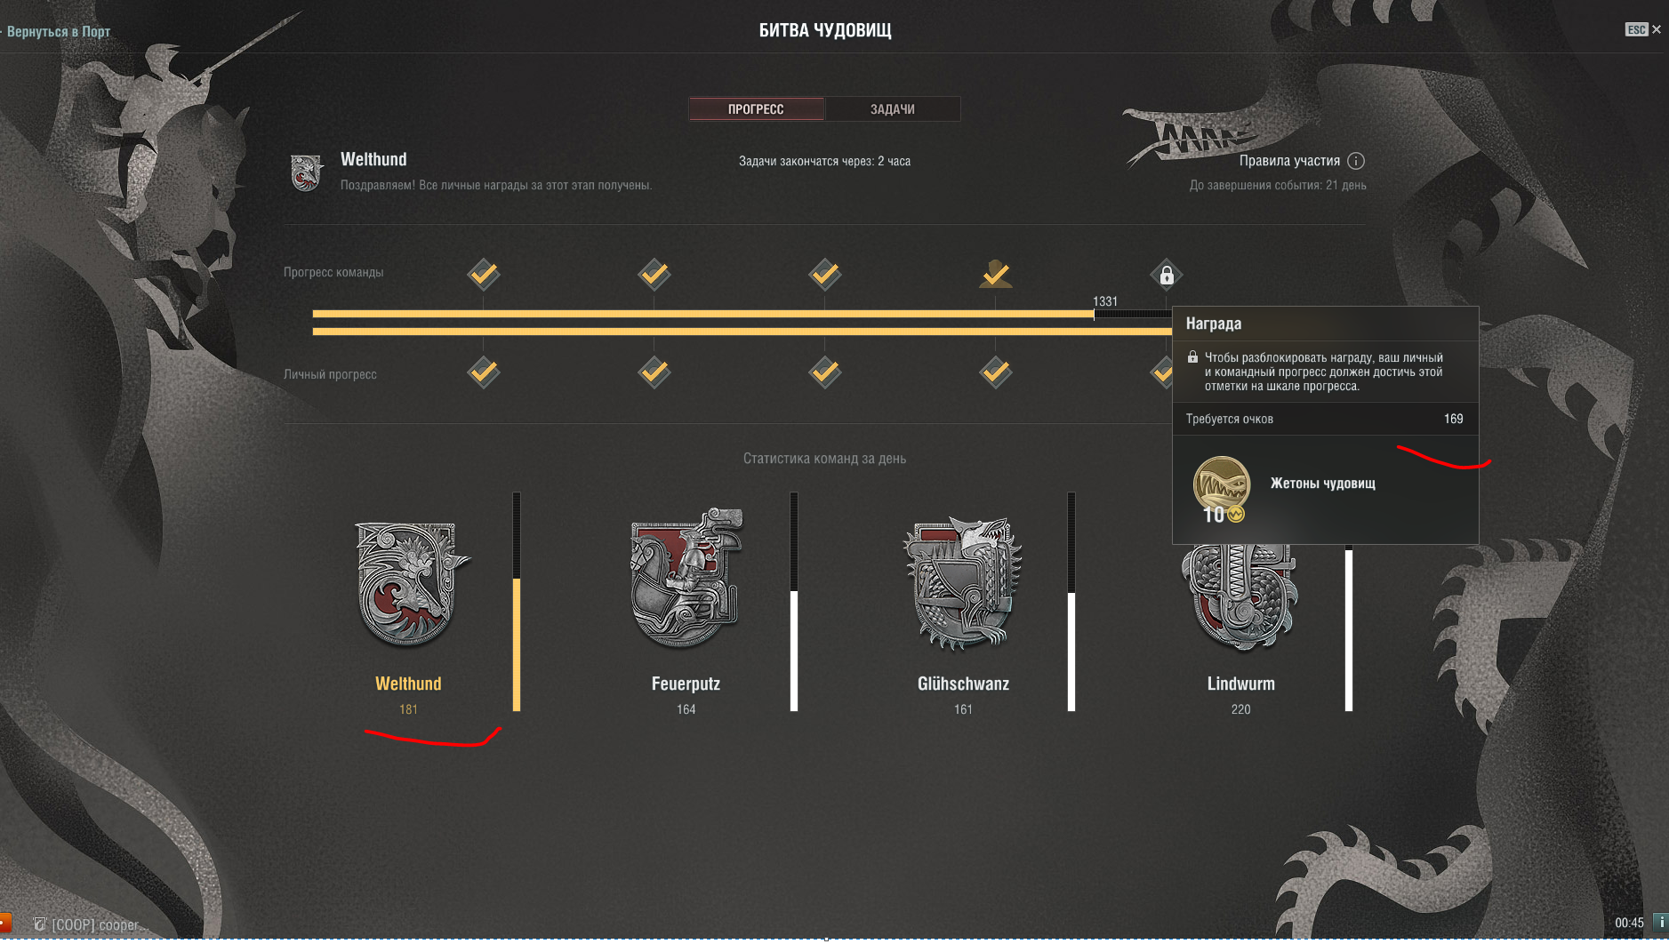Click the team progress bar at 1331

[x=742, y=314]
